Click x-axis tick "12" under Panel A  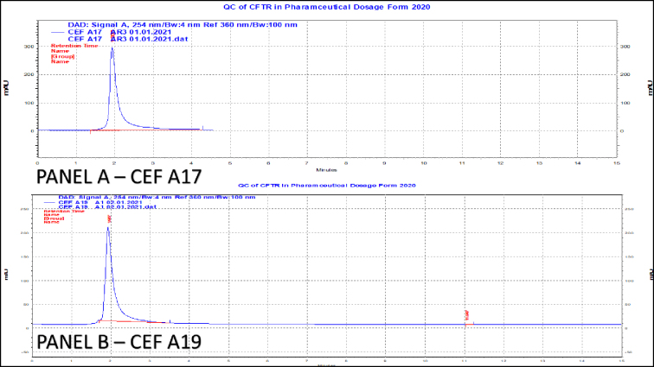501,163
